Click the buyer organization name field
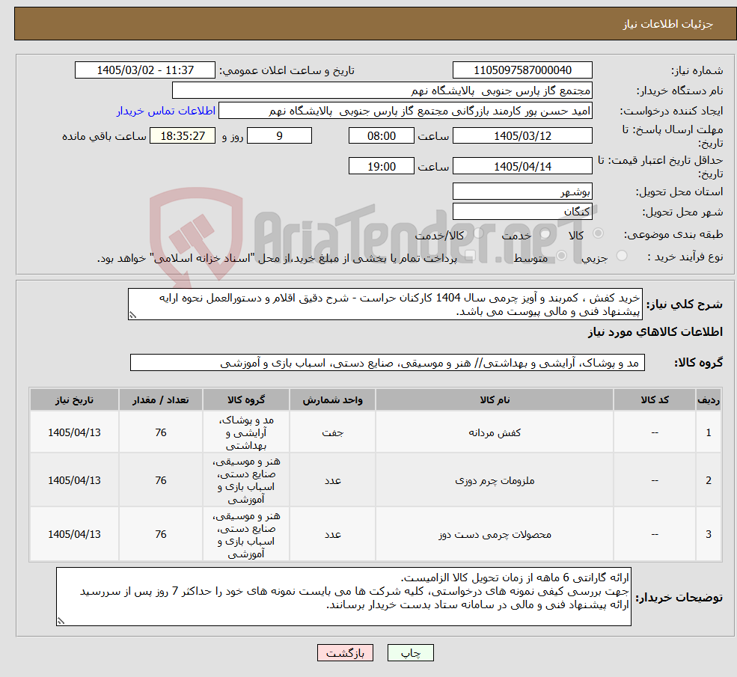The height and width of the screenshot is (677, 737). (x=382, y=91)
